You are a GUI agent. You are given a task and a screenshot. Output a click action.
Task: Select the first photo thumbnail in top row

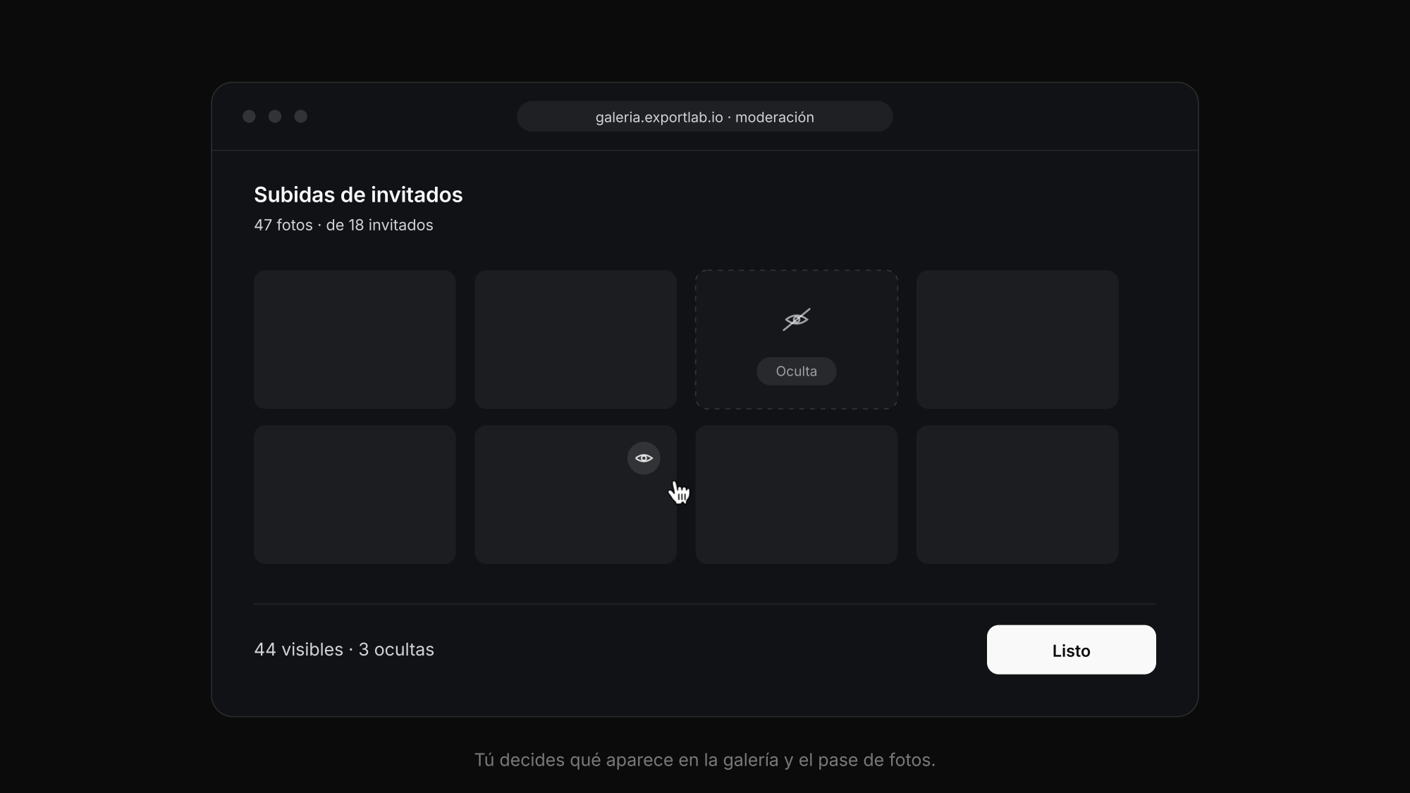(355, 339)
